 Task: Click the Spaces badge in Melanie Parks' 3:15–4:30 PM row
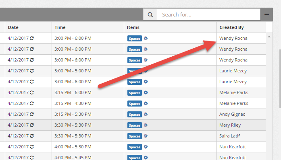click(135, 103)
